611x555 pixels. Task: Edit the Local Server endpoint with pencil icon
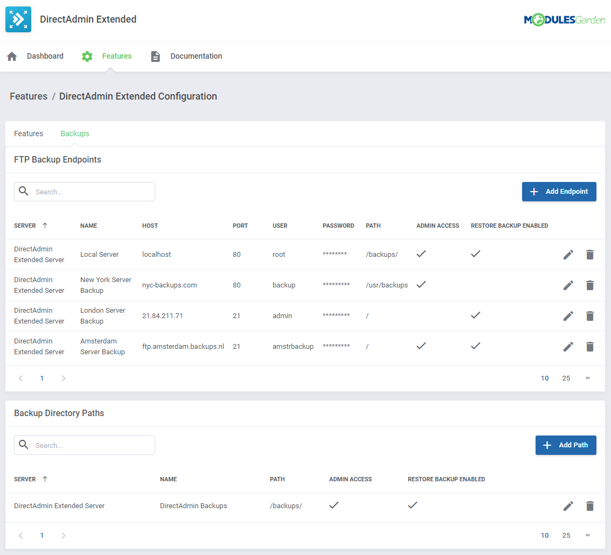pos(568,254)
